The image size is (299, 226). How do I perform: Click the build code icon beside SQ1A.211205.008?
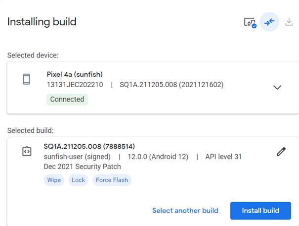point(27,152)
